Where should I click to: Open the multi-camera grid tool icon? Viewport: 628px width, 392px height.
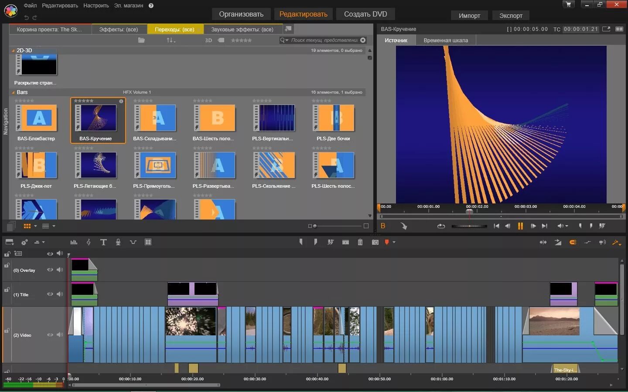click(148, 242)
